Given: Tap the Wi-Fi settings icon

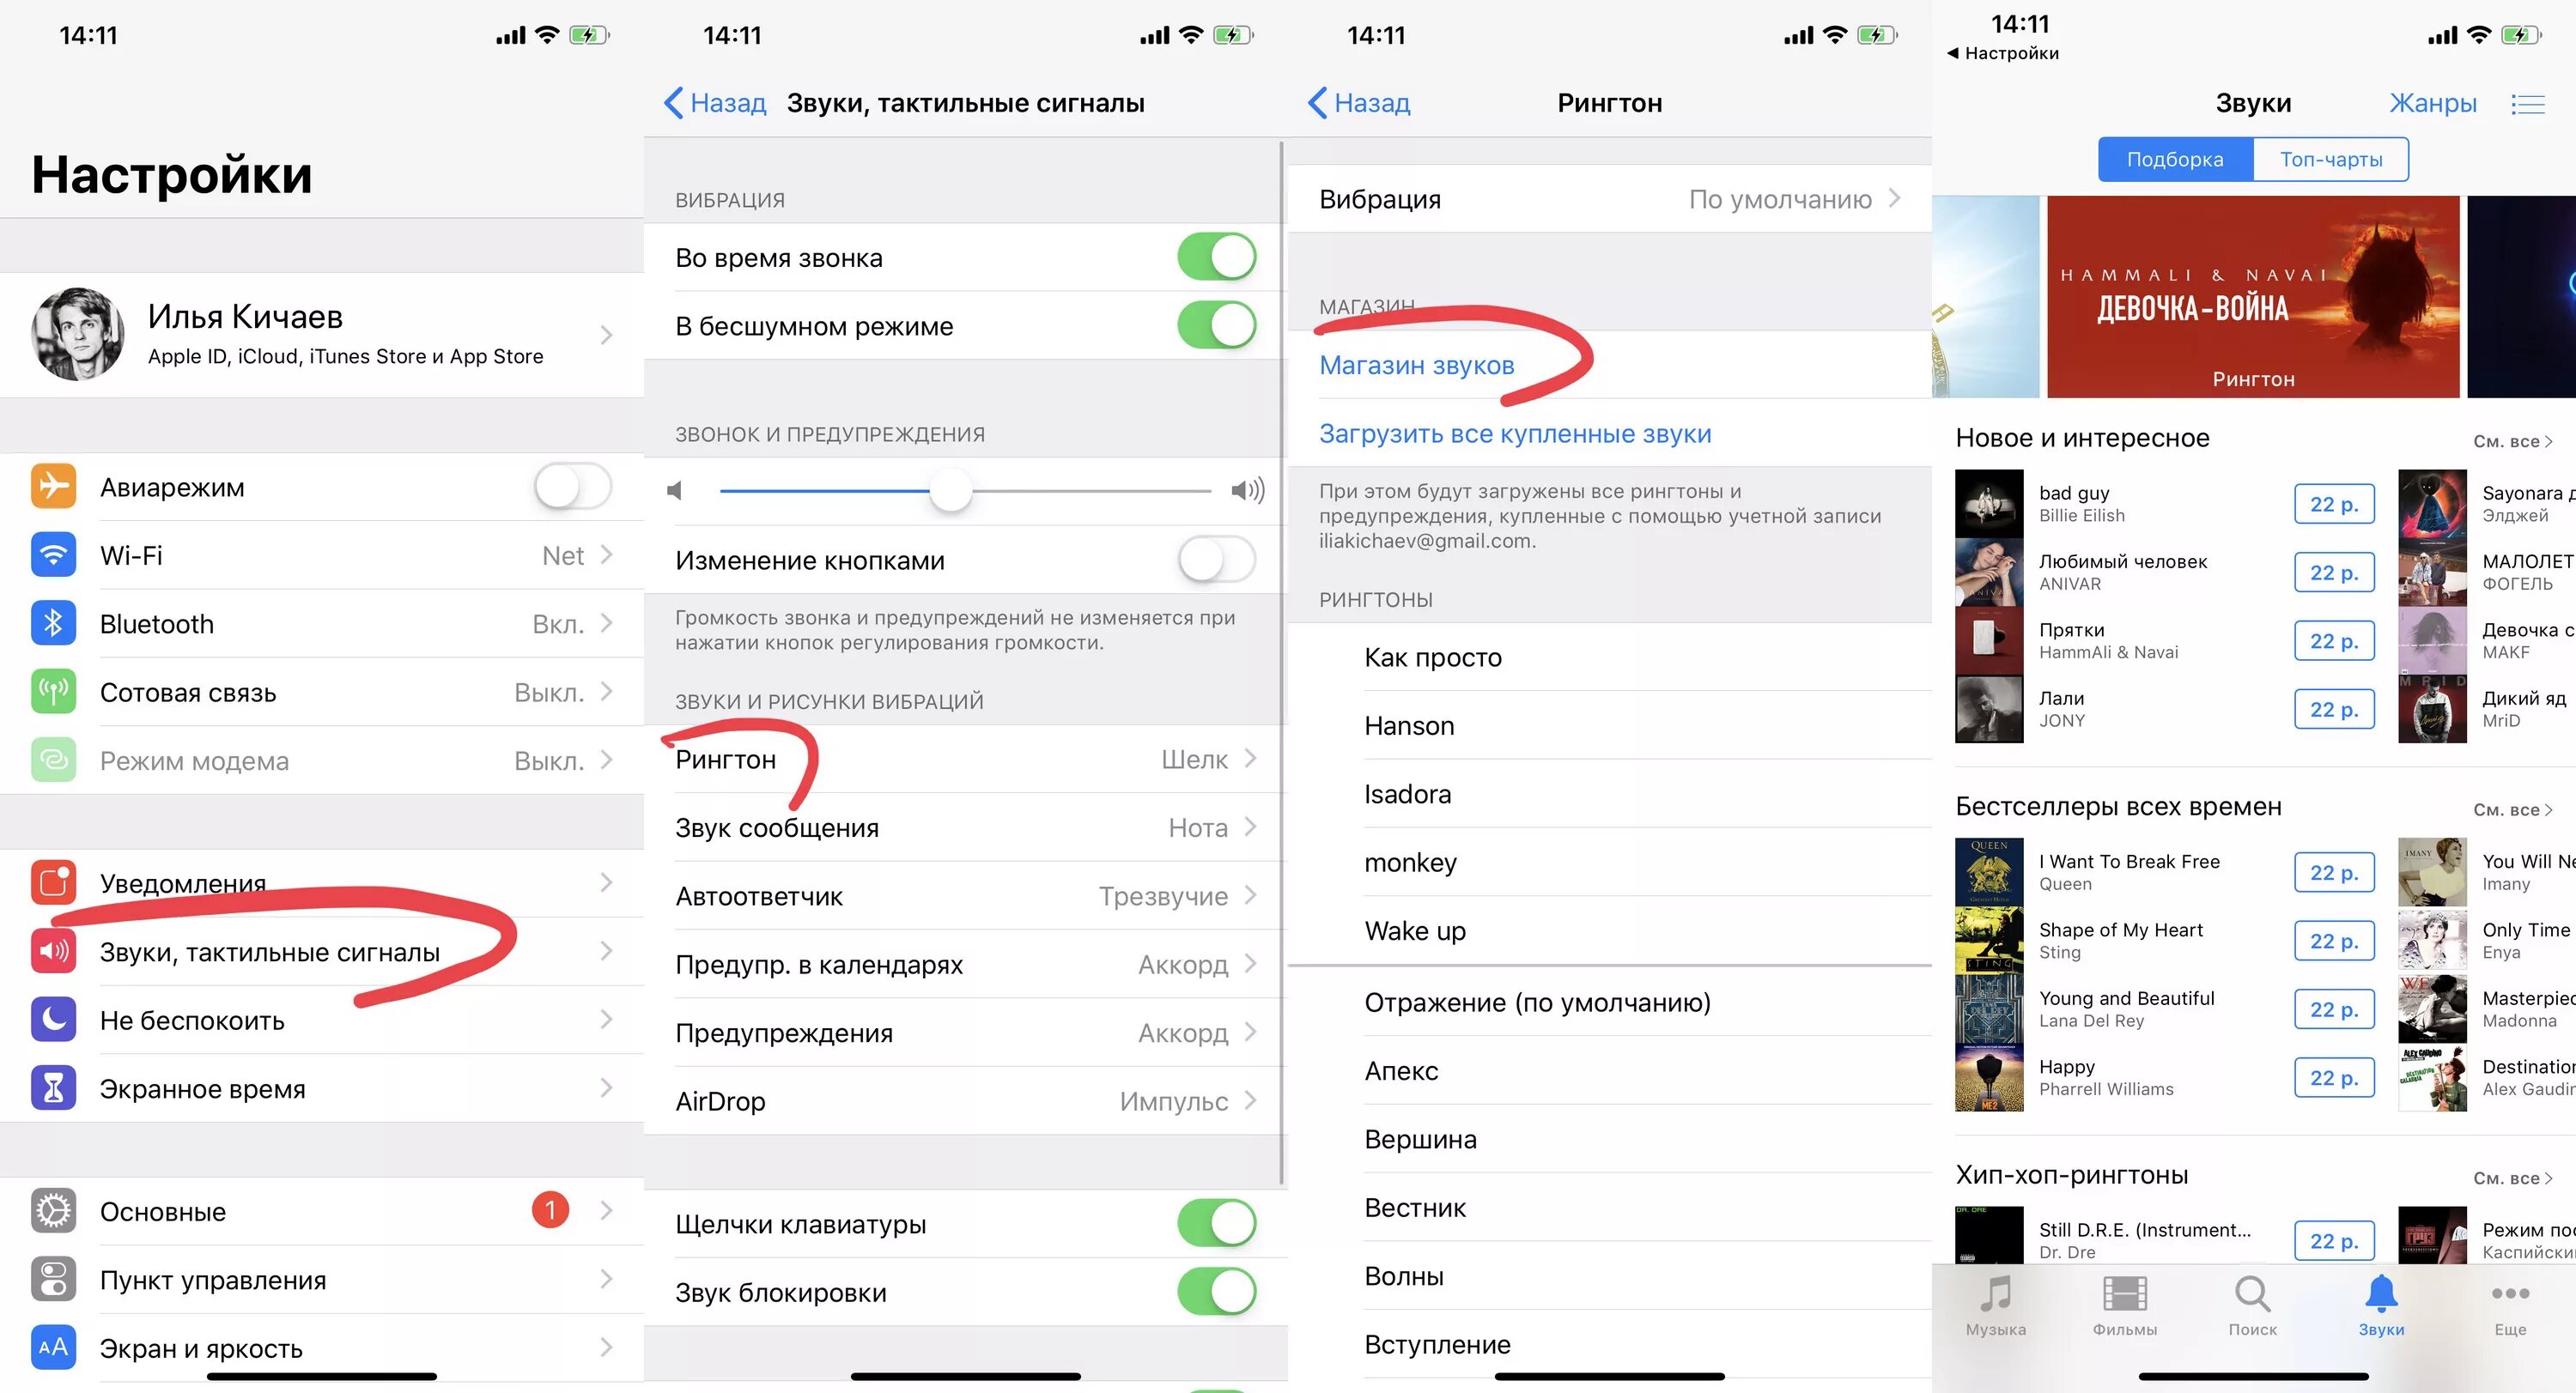Looking at the screenshot, I should click(x=50, y=554).
